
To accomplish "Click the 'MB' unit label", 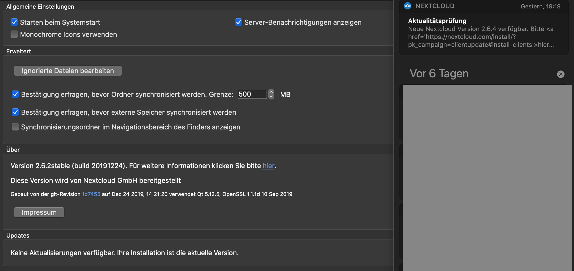I will (x=285, y=94).
